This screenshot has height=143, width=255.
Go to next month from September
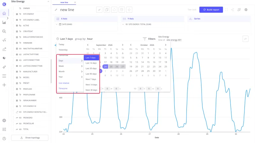[123, 45]
